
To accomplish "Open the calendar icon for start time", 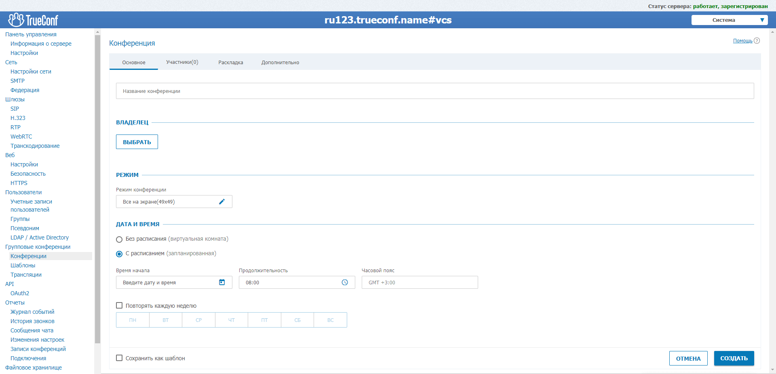I will [222, 282].
